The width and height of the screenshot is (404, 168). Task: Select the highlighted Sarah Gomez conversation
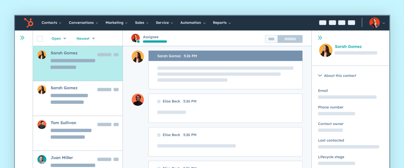[x=78, y=64]
